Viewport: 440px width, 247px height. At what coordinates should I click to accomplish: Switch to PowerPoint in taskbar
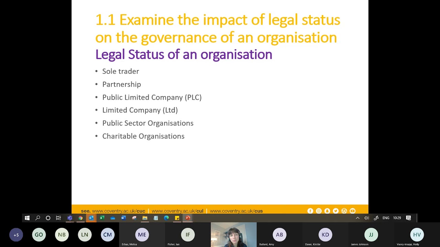coord(188,218)
